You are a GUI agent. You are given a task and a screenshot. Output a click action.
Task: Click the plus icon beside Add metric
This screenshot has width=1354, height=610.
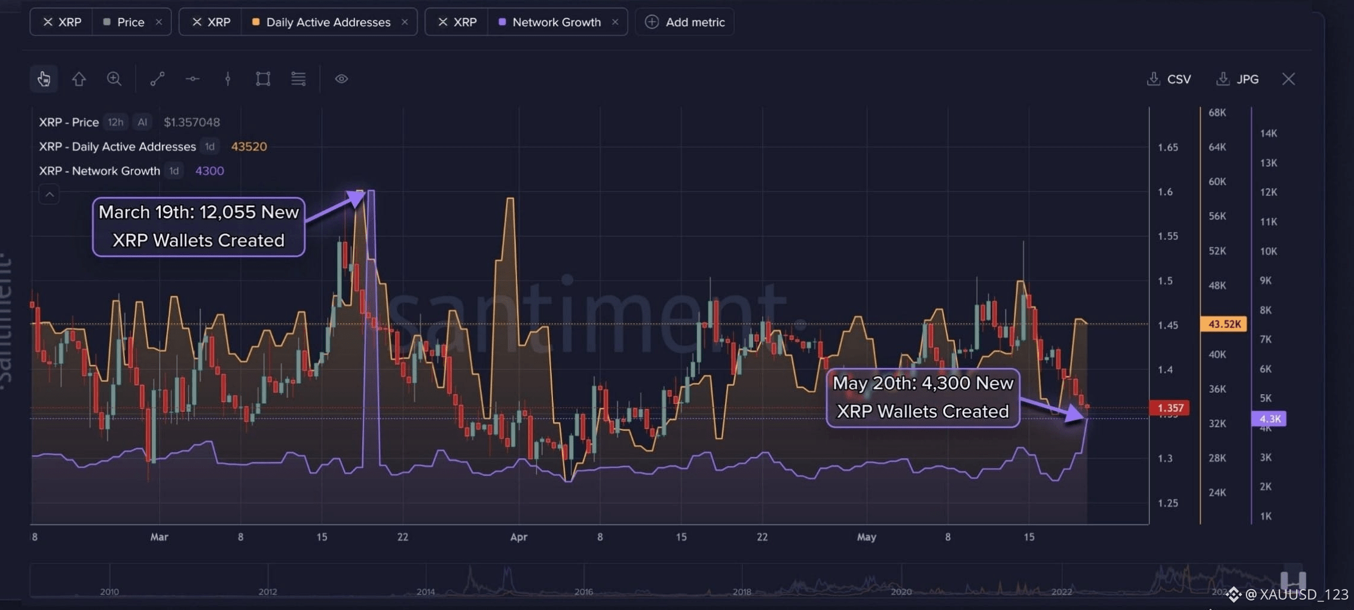[652, 22]
